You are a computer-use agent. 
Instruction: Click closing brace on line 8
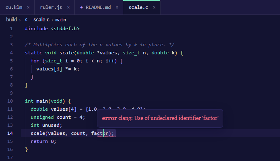(27, 85)
